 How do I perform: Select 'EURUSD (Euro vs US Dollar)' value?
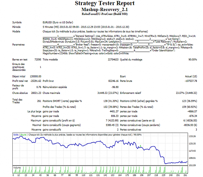[58, 22]
